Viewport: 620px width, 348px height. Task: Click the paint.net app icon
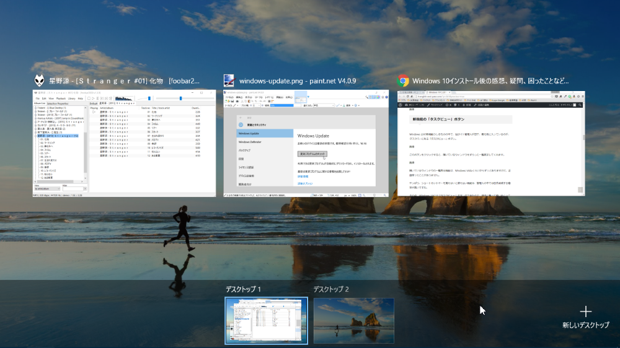[x=229, y=80]
